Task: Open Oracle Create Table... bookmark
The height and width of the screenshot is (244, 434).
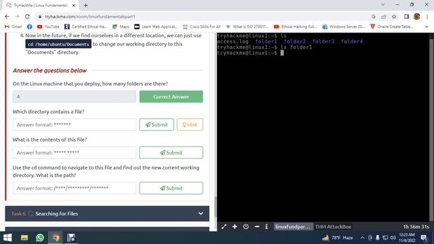Action: coord(392,26)
